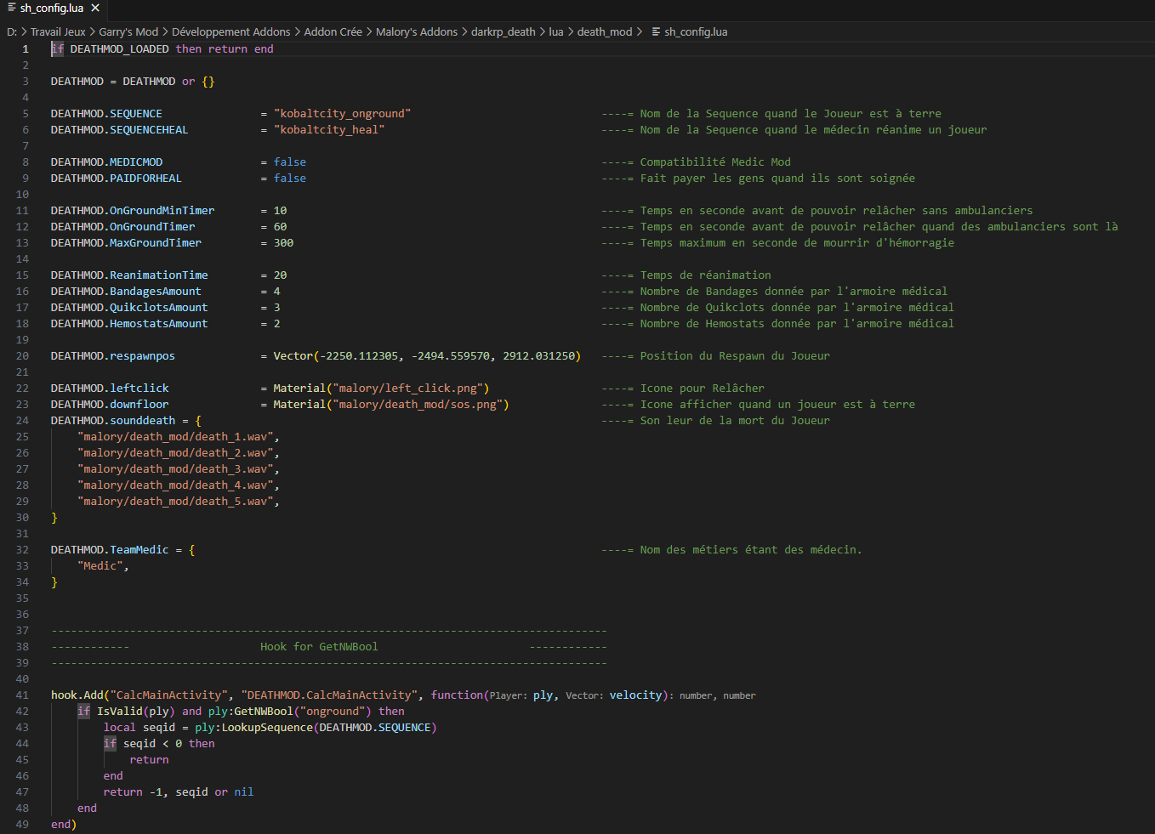The height and width of the screenshot is (834, 1155).
Task: Select the sh_config.lua tab
Action: click(x=51, y=8)
